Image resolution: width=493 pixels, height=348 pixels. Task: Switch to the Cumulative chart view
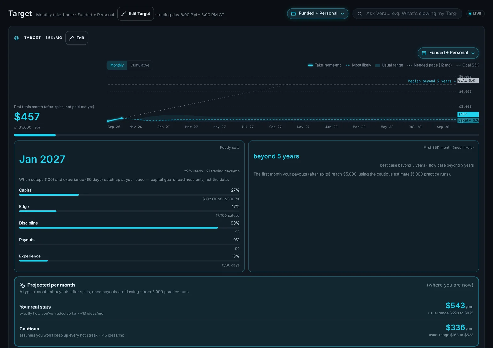point(140,65)
